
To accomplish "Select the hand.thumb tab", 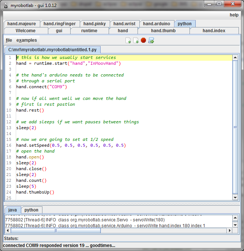I will (x=163, y=31).
